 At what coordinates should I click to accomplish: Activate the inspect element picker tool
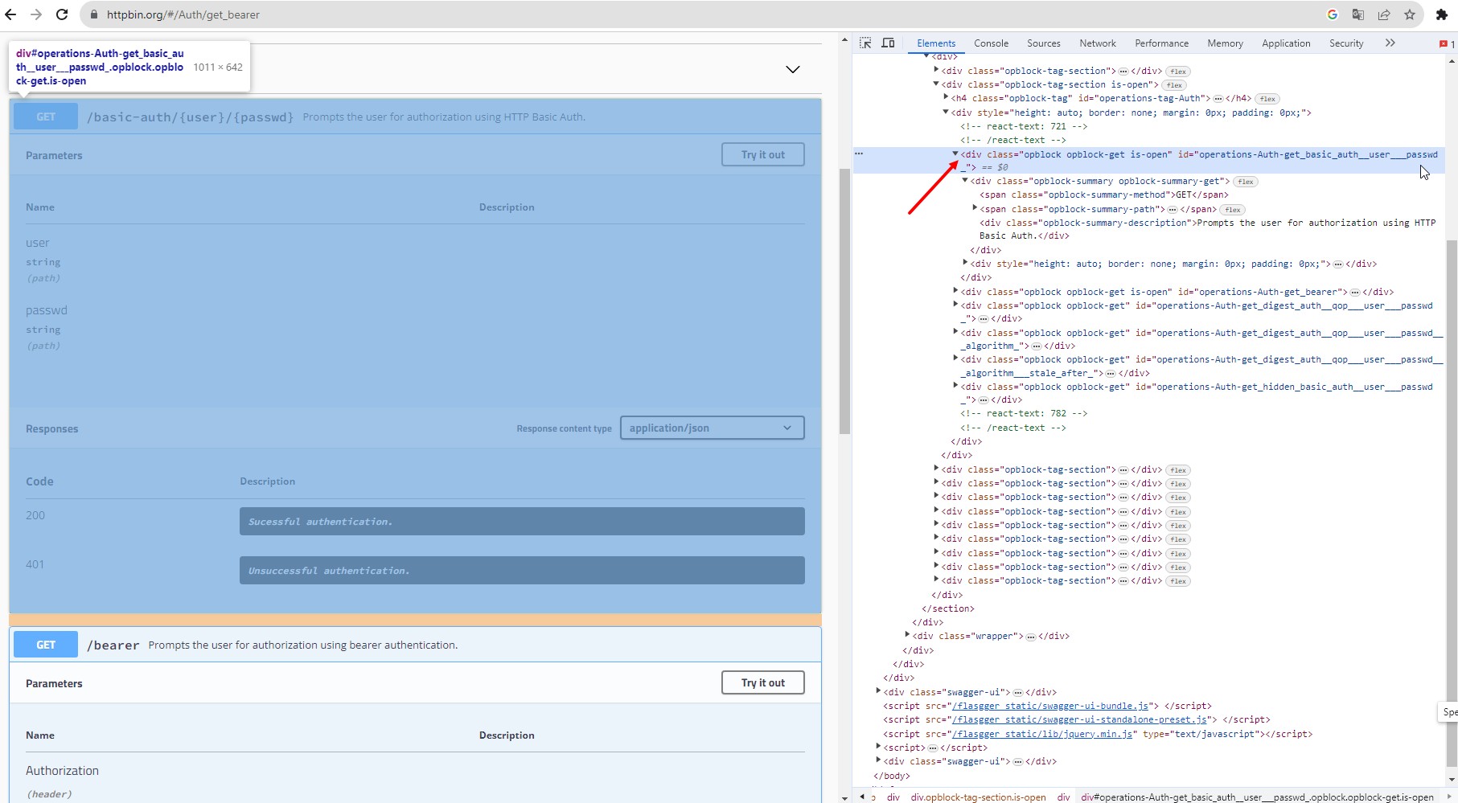click(865, 43)
